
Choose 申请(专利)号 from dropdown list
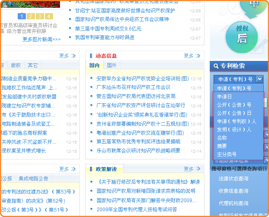[234, 88]
